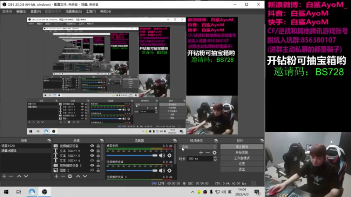
Task: Open the 淡出 transition dropdown
Action: (x=198, y=147)
